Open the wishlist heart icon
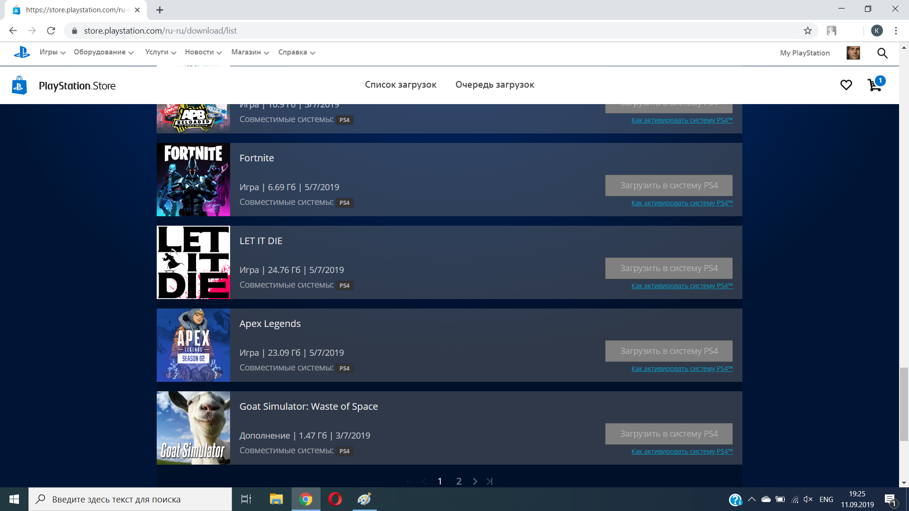The image size is (909, 511). pos(846,85)
